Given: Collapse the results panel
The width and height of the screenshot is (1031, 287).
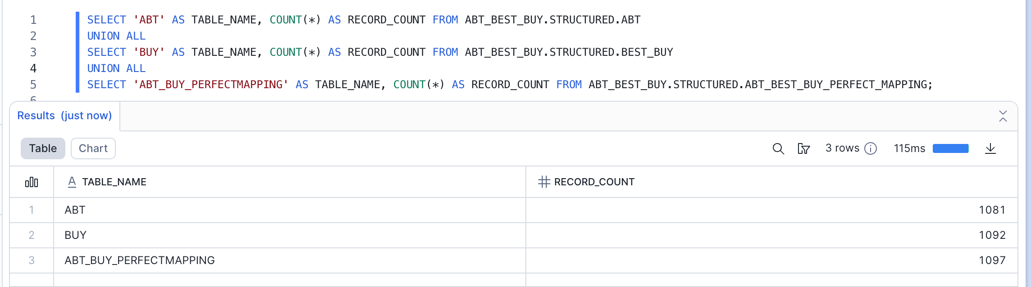Looking at the screenshot, I should (1003, 116).
